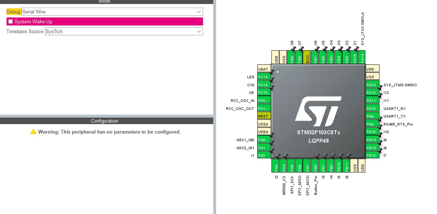Click the Configuration panel header
This screenshot has width=437, height=214.
pyautogui.click(x=104, y=121)
